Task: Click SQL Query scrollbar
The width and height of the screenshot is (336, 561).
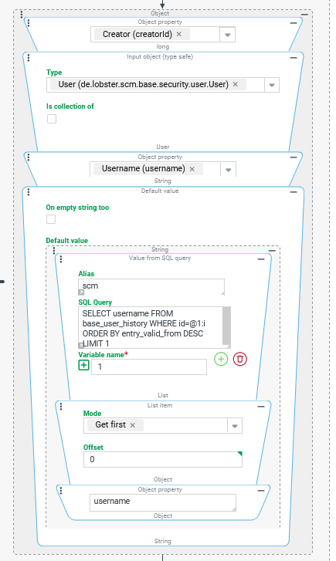Action: pyautogui.click(x=227, y=326)
